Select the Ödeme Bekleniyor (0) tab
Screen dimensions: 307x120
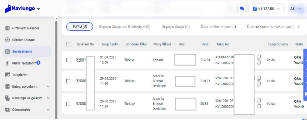coord(218,27)
